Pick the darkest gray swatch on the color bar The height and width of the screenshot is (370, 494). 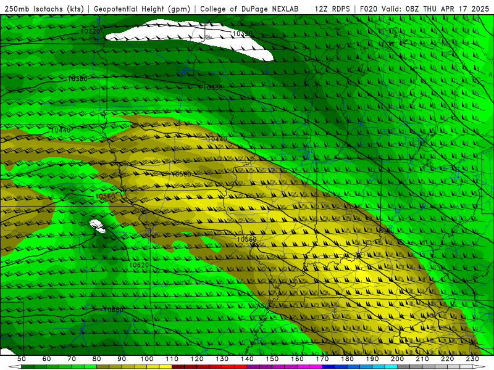coord(403,366)
